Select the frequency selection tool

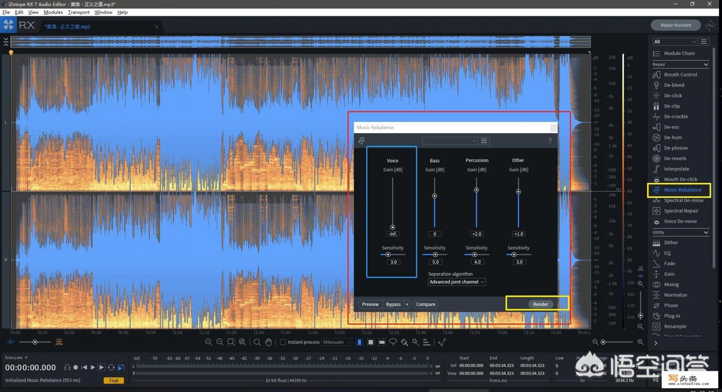(x=382, y=342)
